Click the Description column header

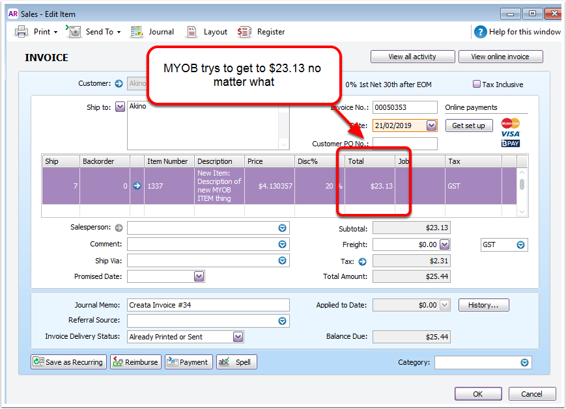219,161
